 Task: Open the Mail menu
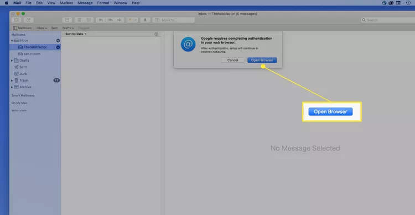click(17, 3)
